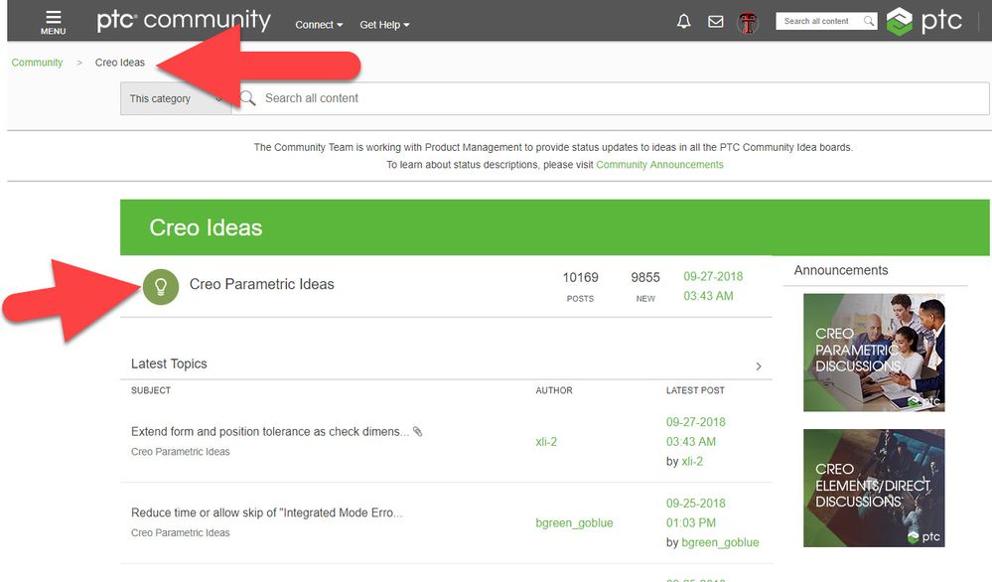The height and width of the screenshot is (582, 992).
Task: Open the Community Announcements link
Action: (x=659, y=165)
